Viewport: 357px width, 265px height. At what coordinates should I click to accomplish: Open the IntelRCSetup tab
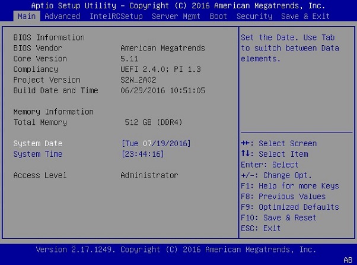point(116,16)
